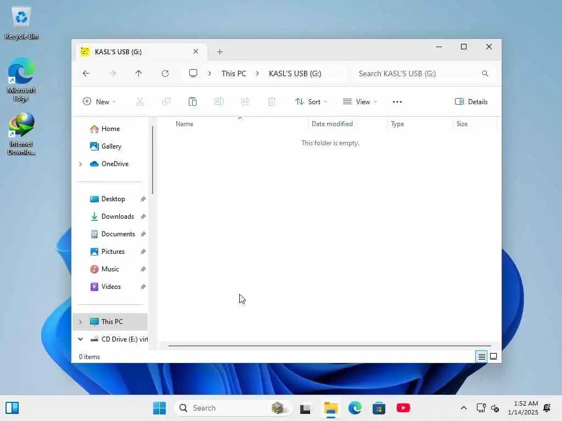Open Desktop quick access folder
The height and width of the screenshot is (421, 562).
(x=113, y=199)
